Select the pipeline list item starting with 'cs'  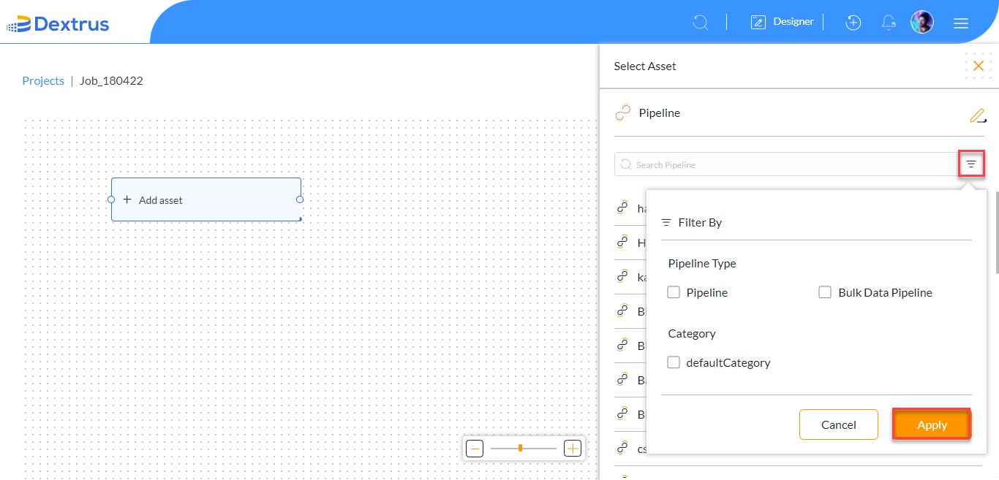pyautogui.click(x=630, y=449)
